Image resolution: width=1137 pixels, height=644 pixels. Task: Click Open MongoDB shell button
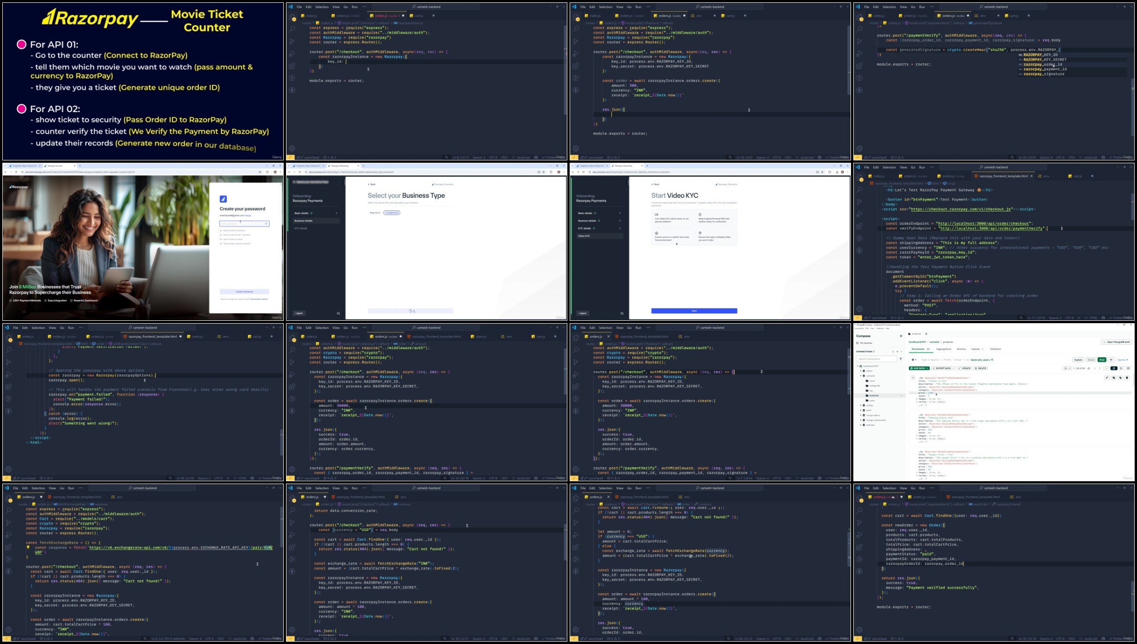(x=1116, y=342)
